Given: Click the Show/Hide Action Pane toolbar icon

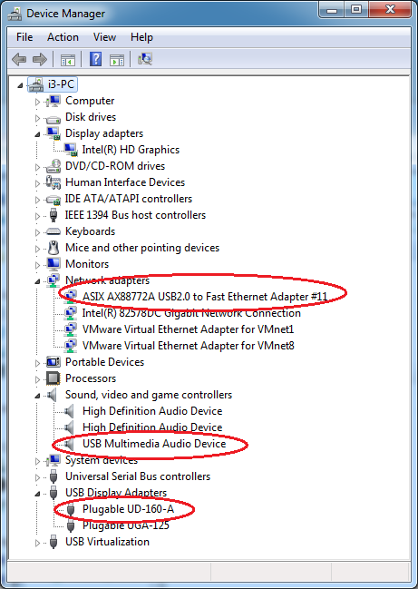Looking at the screenshot, I should point(117,60).
